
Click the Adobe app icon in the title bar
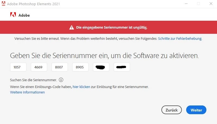tap(4, 4)
